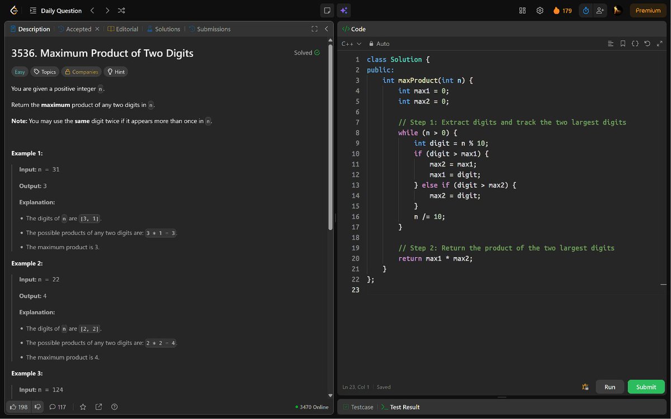Screen dimensions: 671x419
Task: Star this problem as favorite
Action: point(83,407)
